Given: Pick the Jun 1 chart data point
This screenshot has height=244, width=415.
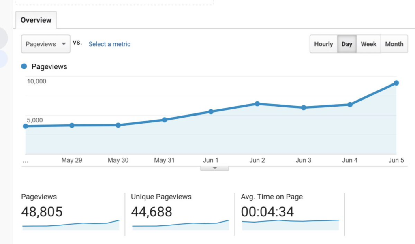Looking at the screenshot, I should pyautogui.click(x=211, y=111).
